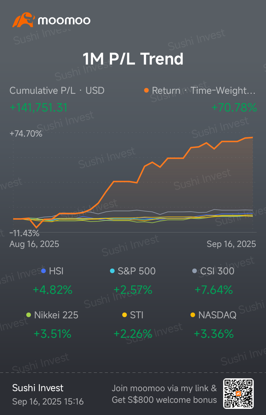Click the Join moomoo welcome bonus link
This screenshot has height=415, width=266.
pos(164,394)
